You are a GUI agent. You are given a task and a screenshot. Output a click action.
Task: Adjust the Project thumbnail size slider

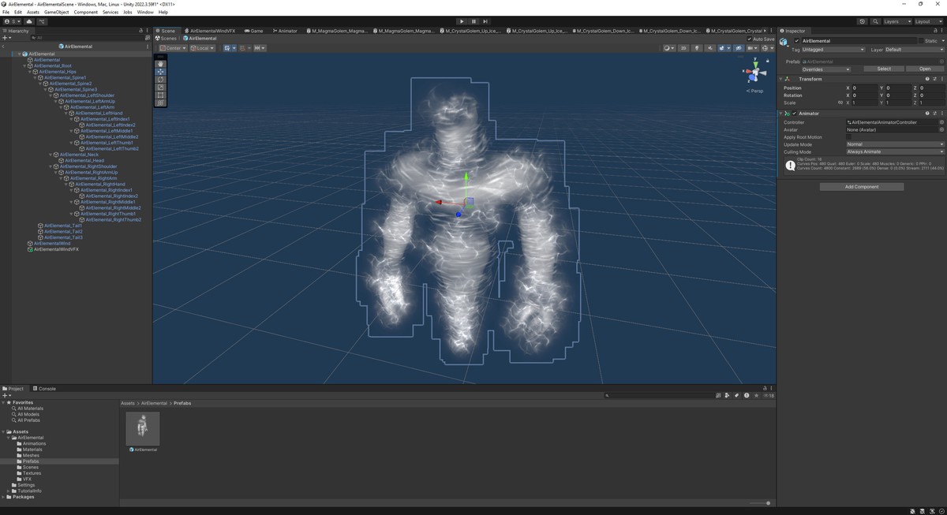[x=767, y=503]
